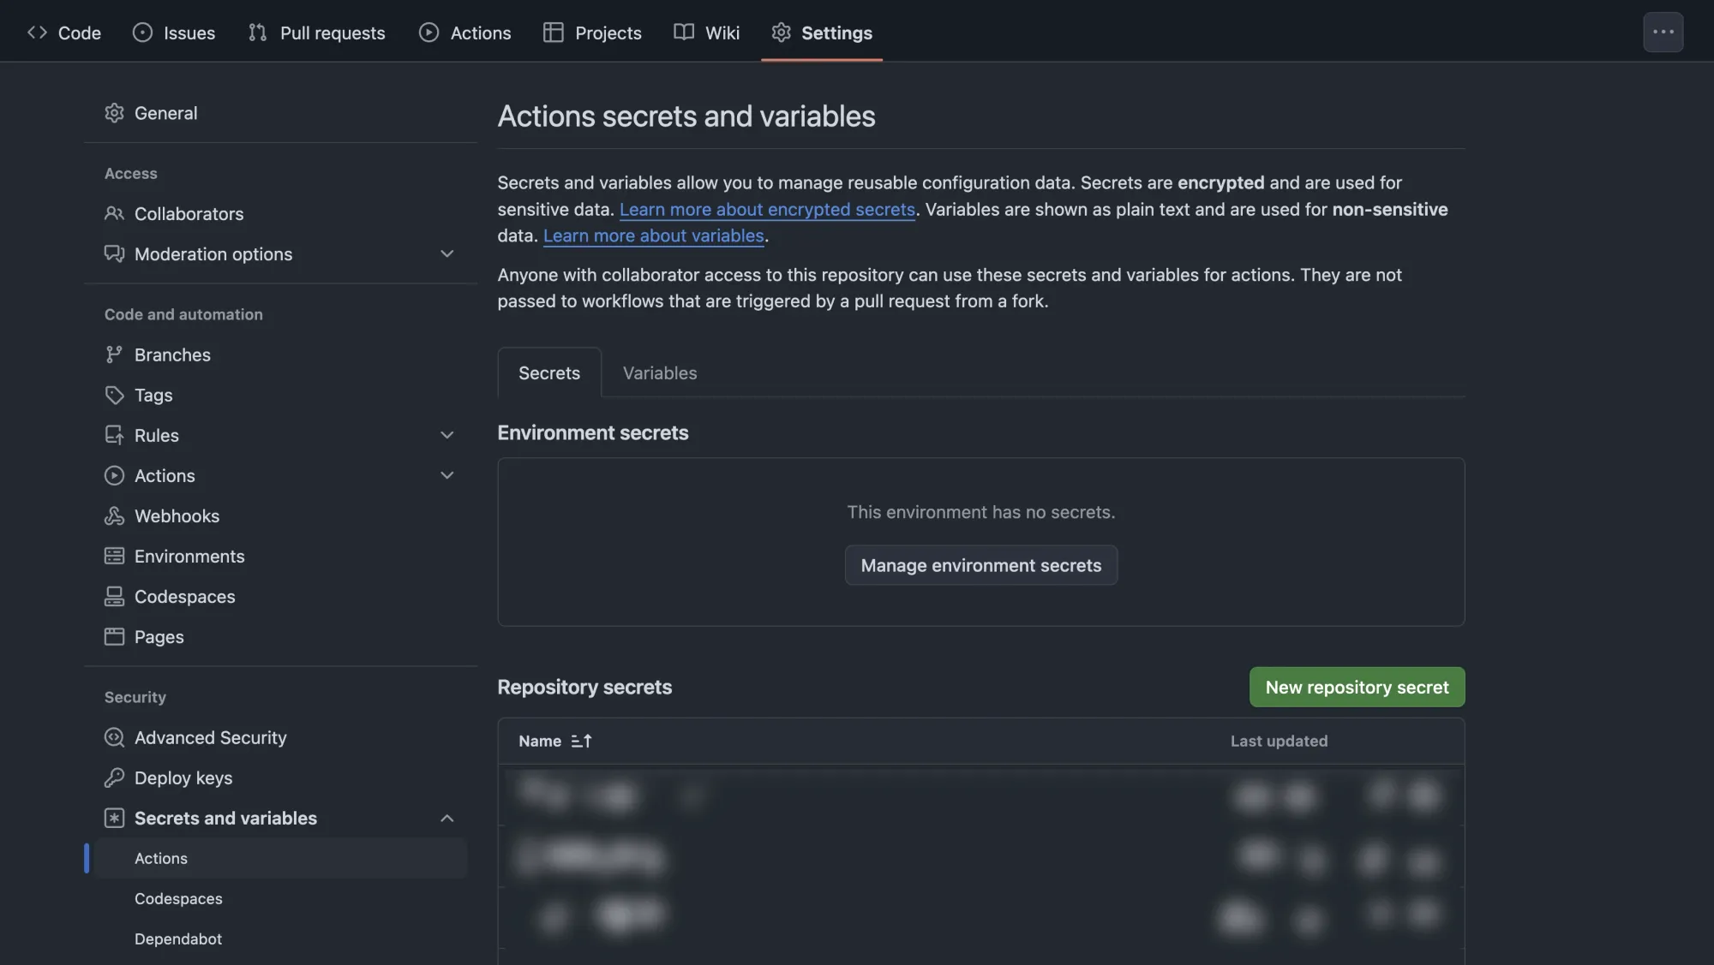This screenshot has width=1714, height=965.
Task: Click the Environment secrets heading
Action: click(x=592, y=432)
